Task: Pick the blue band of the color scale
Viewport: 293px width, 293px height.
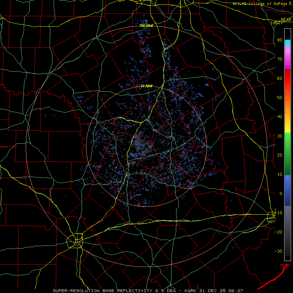Action: coord(287,190)
